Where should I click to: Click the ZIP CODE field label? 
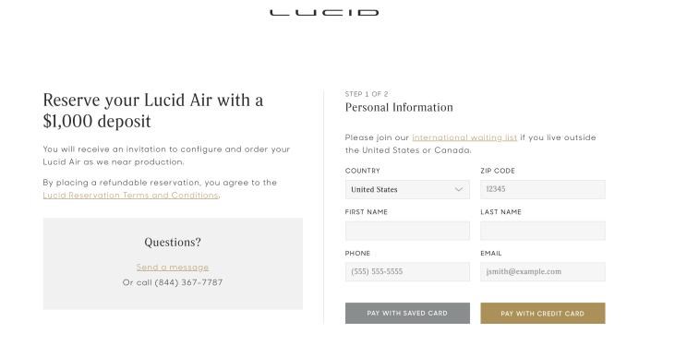pos(498,171)
